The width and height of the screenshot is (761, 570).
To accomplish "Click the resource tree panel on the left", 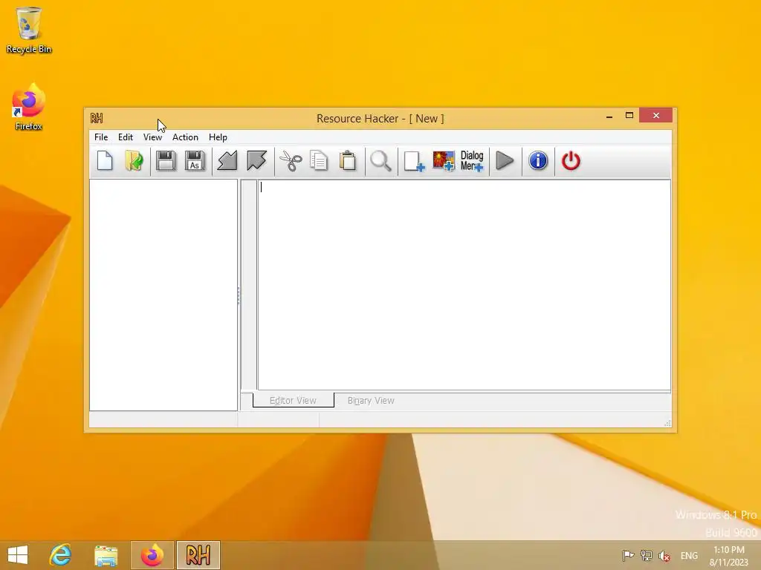I will tap(163, 295).
